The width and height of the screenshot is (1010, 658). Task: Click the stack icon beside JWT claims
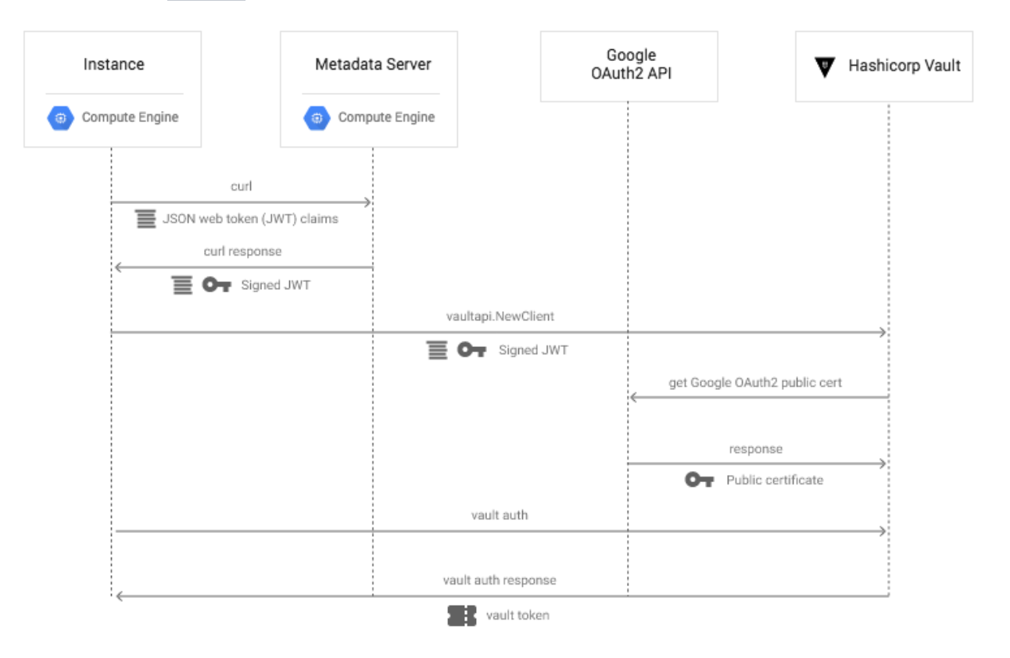(145, 219)
